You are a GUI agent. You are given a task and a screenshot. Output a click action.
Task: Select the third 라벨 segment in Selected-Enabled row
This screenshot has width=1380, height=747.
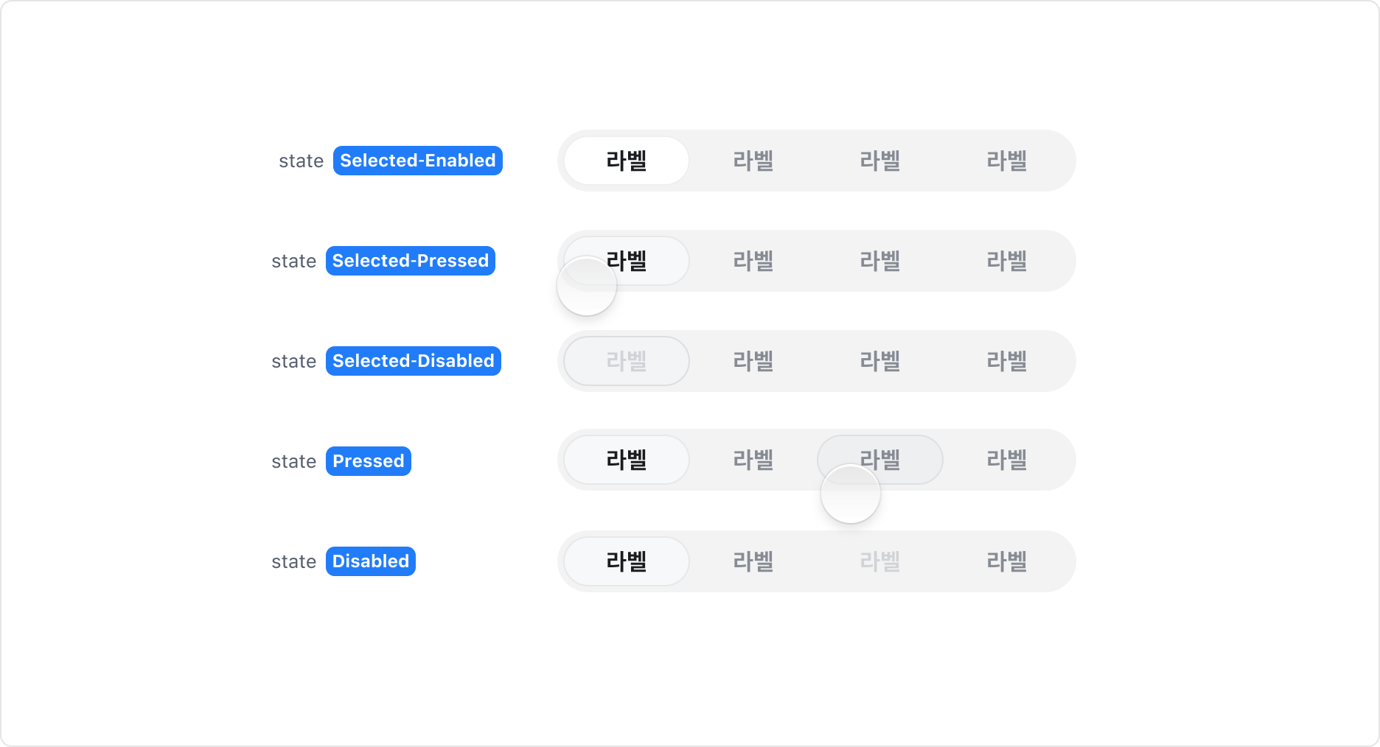point(879,161)
